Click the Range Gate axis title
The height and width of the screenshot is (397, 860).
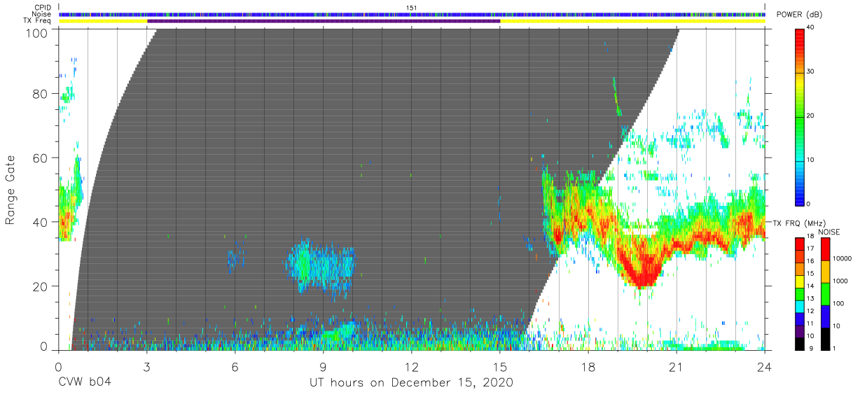11,190
